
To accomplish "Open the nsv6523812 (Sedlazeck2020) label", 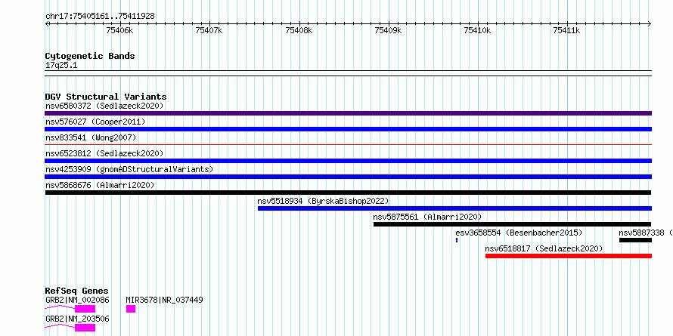I will tap(104, 153).
